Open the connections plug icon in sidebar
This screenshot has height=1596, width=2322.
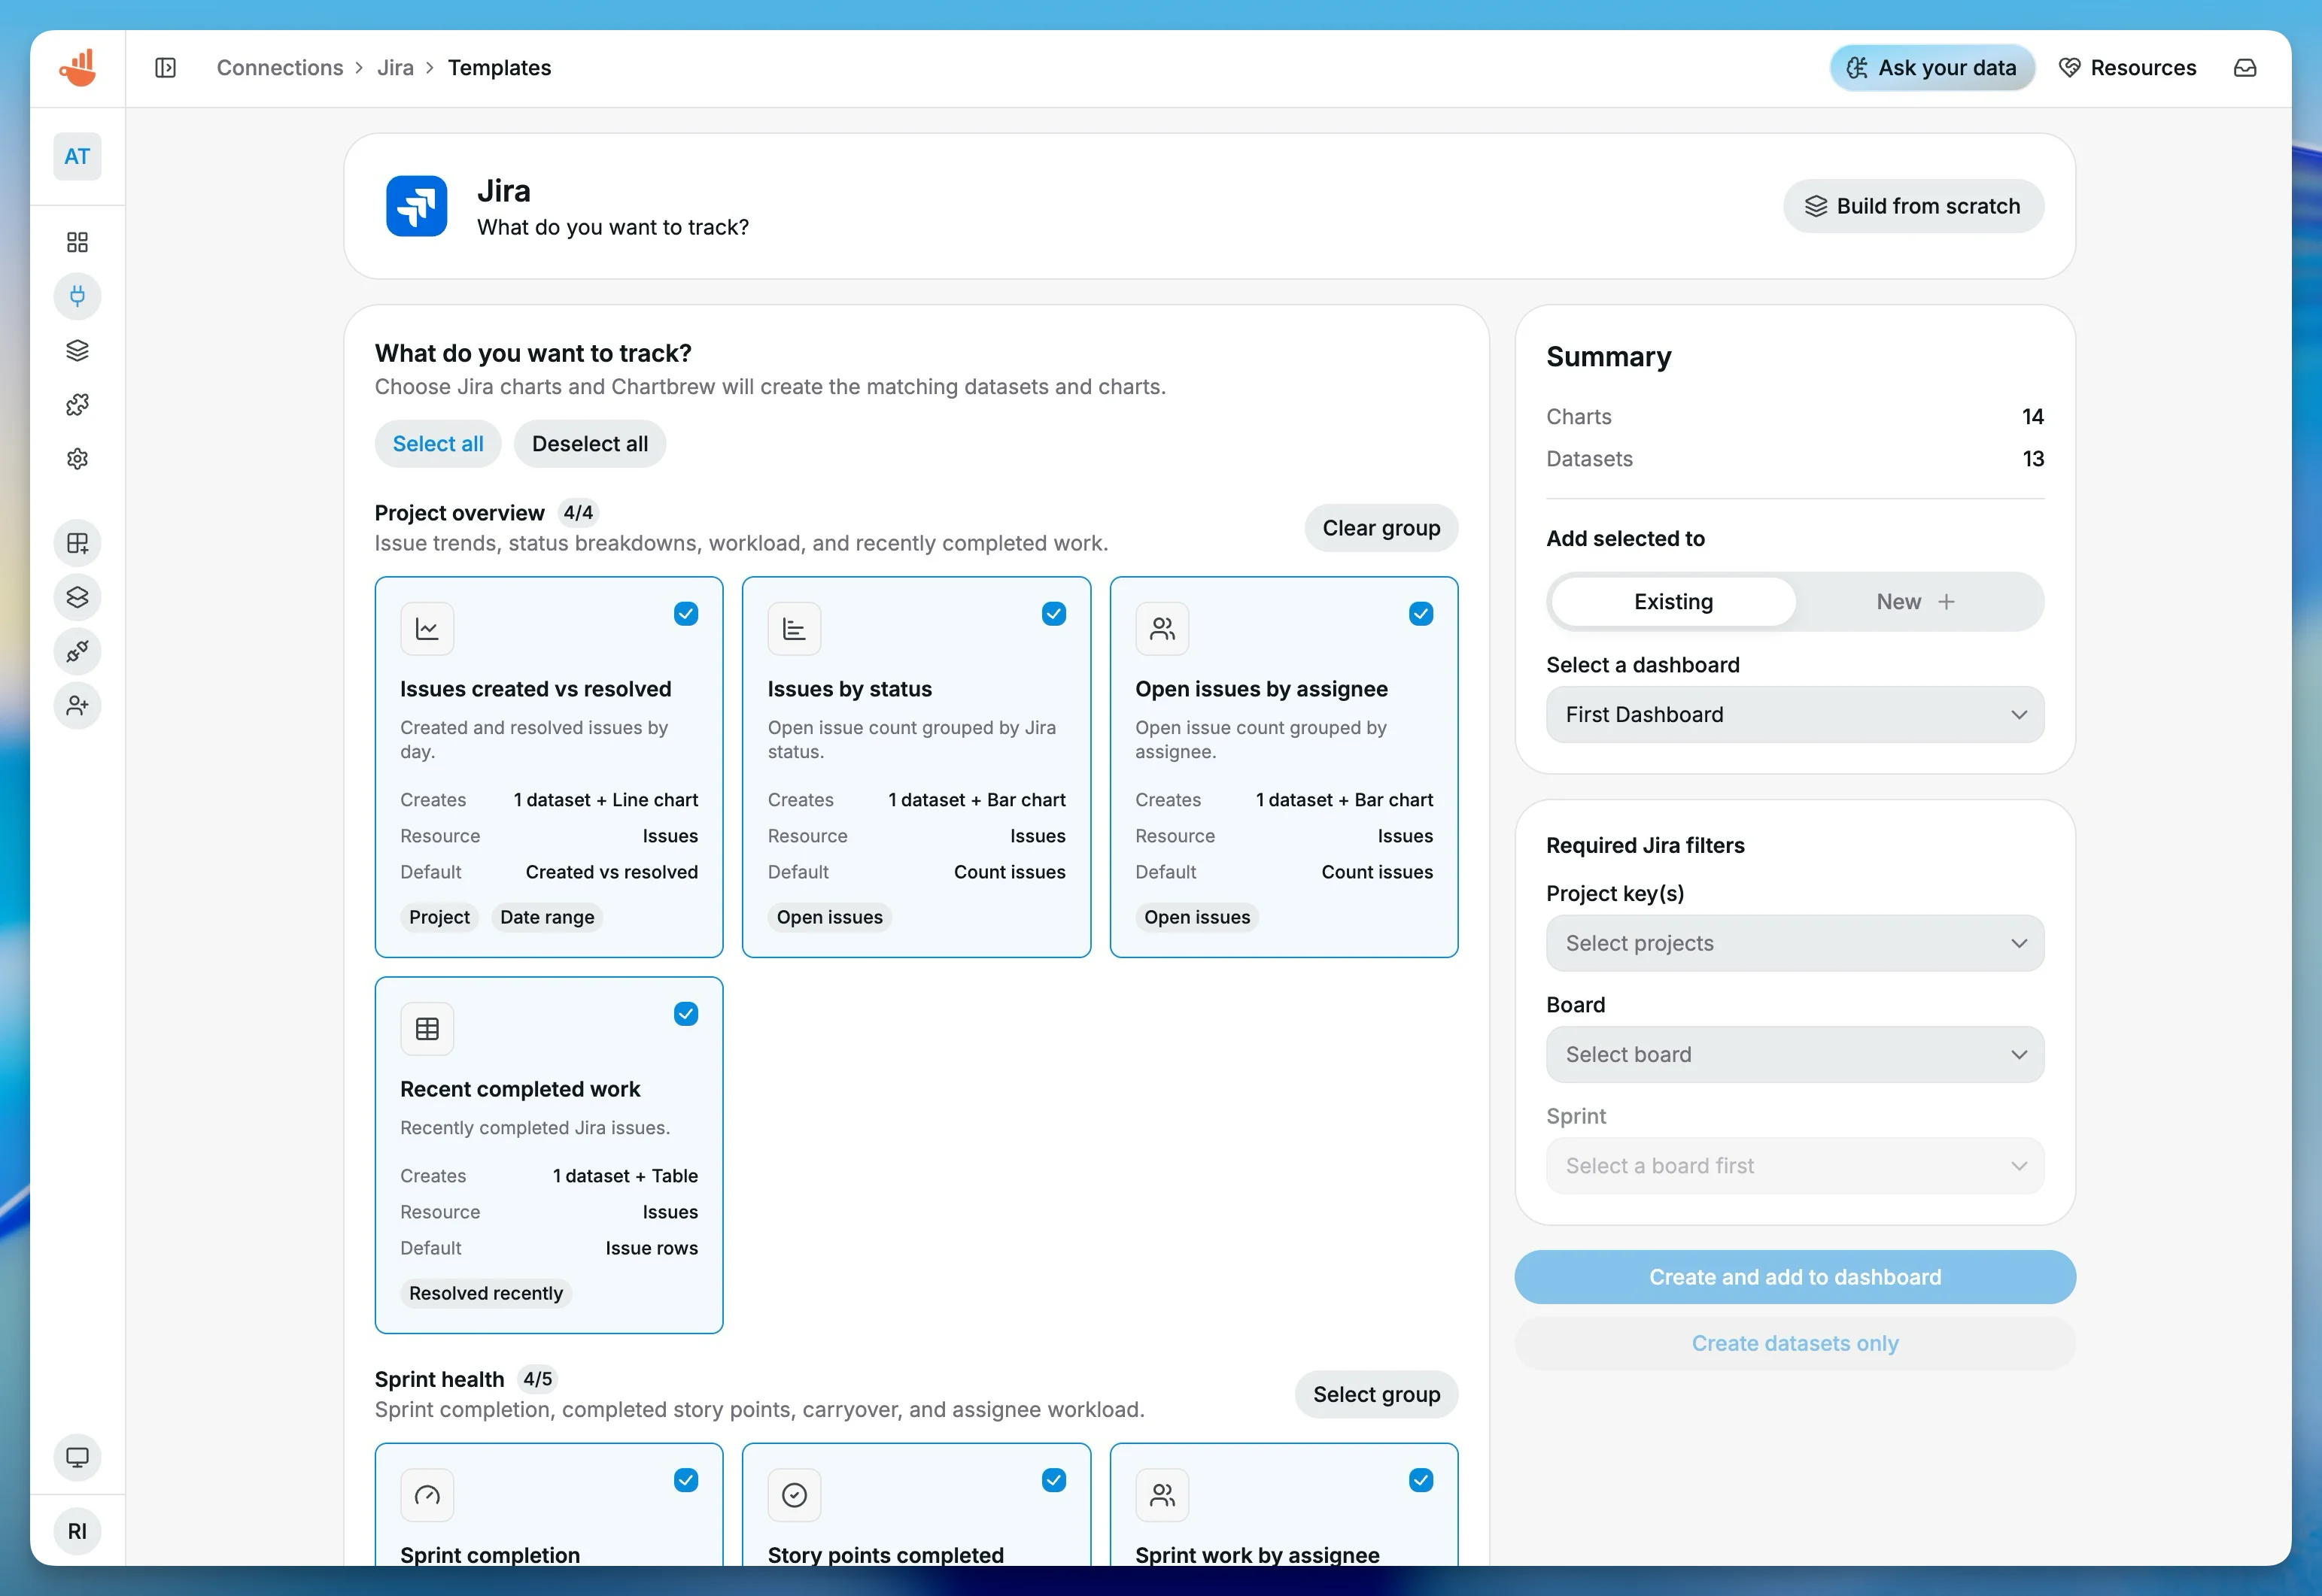tap(77, 296)
